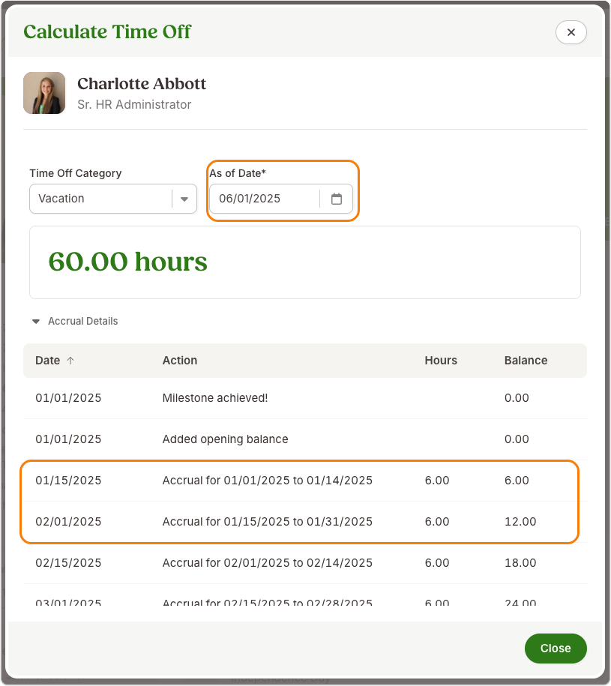This screenshot has height=686, width=611.
Task: Click the Balance column header
Action: point(526,361)
